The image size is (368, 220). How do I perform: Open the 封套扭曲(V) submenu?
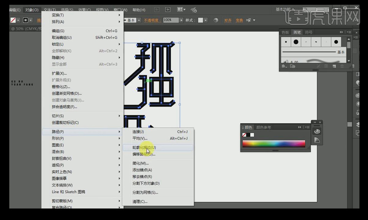[83, 158]
